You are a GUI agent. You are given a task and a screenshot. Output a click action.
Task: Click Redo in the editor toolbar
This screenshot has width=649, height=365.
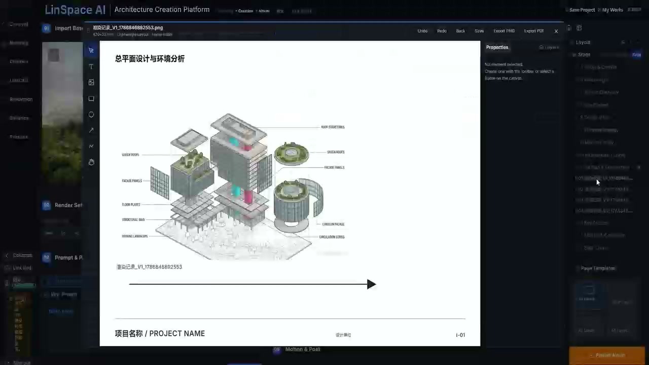point(442,31)
